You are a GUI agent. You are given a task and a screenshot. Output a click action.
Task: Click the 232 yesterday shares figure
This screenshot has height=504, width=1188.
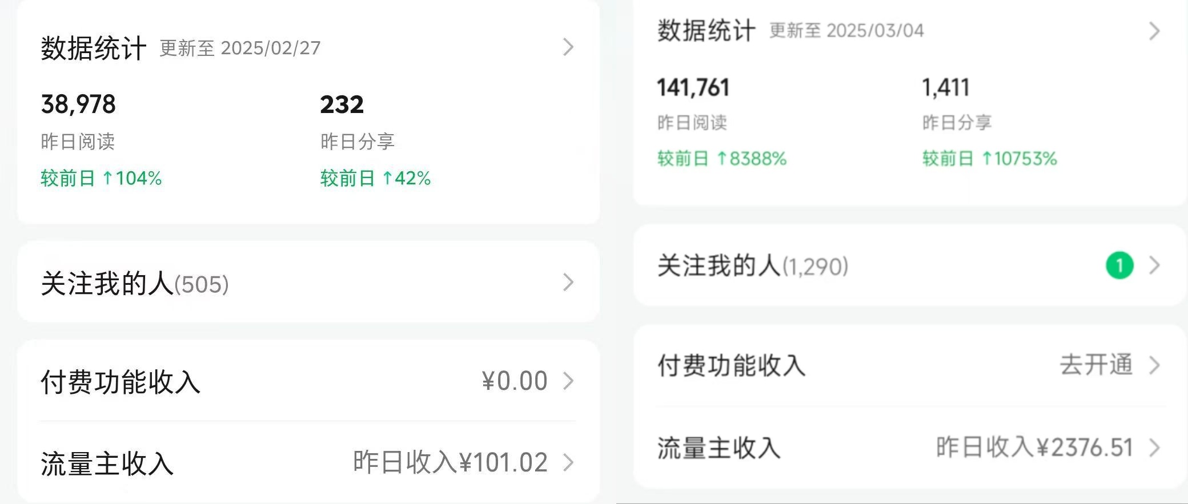(x=342, y=104)
